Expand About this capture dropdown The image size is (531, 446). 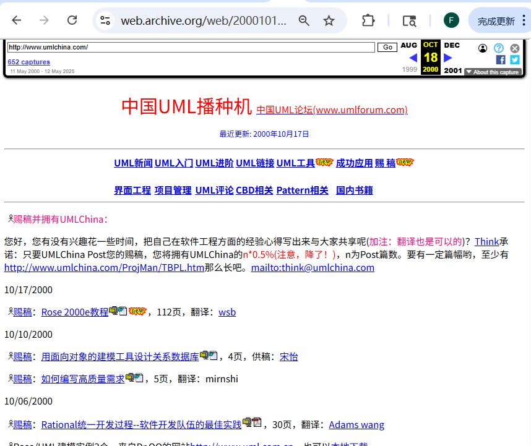[493, 72]
